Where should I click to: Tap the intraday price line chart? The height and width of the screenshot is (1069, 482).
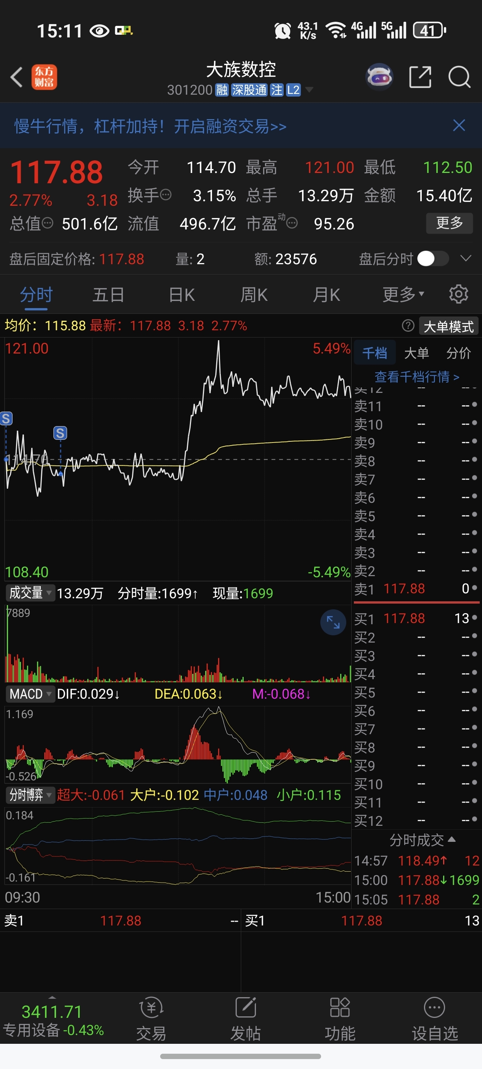pos(178,459)
